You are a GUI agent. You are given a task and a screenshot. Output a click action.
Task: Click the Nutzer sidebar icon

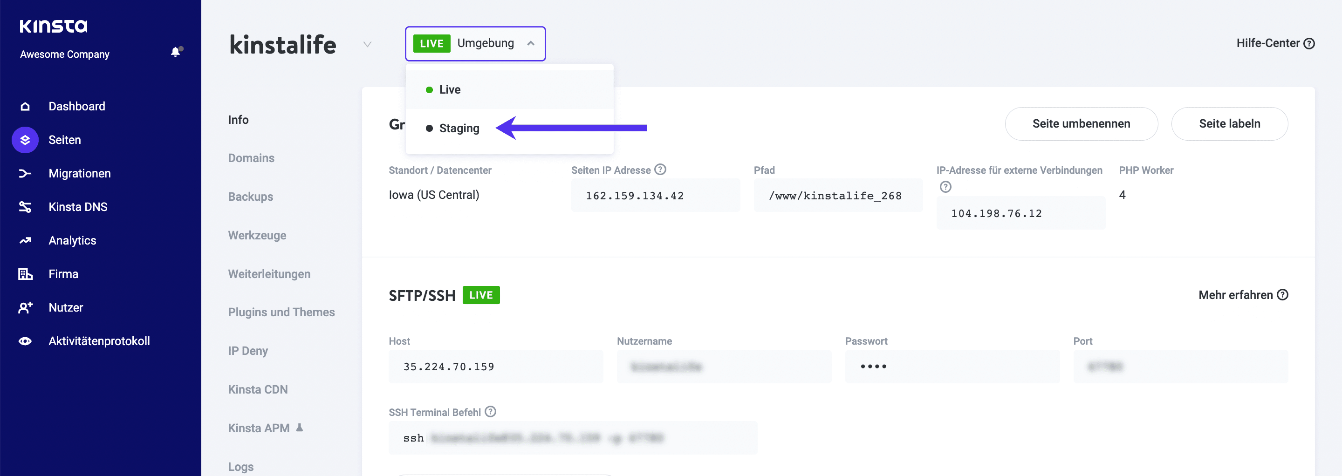click(25, 307)
